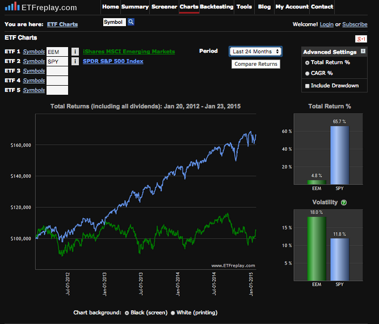
Task: Click ETF 2 input containing SPY
Action: 57,61
